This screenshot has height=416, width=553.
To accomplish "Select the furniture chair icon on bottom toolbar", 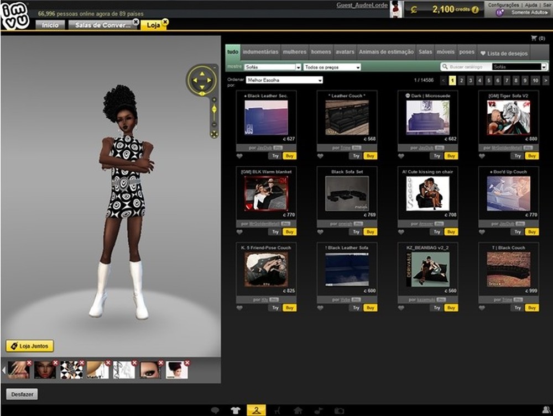I will point(278,410).
